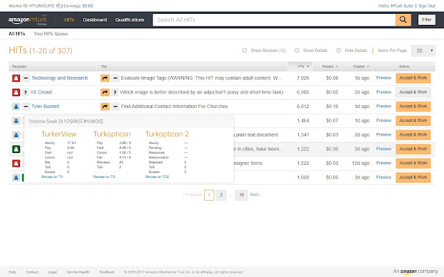This screenshot has height=277, width=444.
Task: Open the Items Per Page dropdown
Action: coord(422,51)
